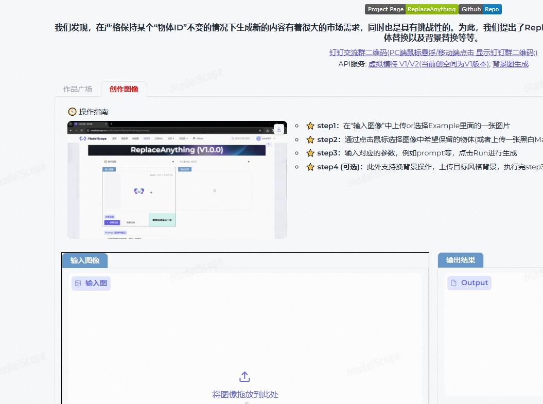
Task: Follow the 背景图生成 link
Action: coord(510,64)
